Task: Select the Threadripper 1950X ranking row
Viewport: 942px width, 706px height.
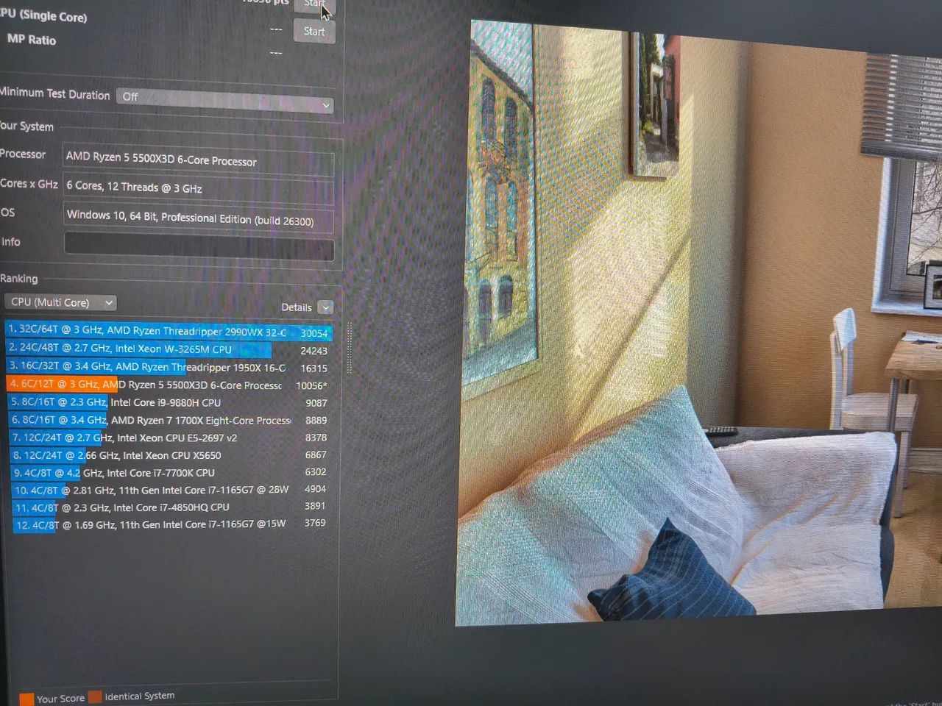Action: click(x=169, y=367)
